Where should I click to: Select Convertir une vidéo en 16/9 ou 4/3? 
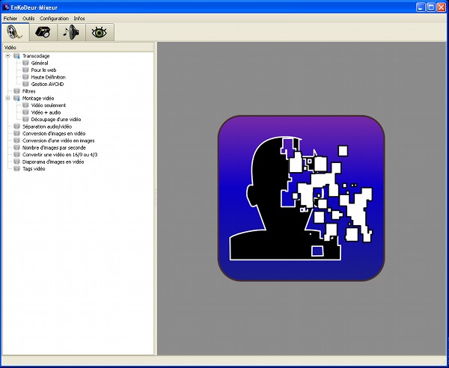coord(60,155)
